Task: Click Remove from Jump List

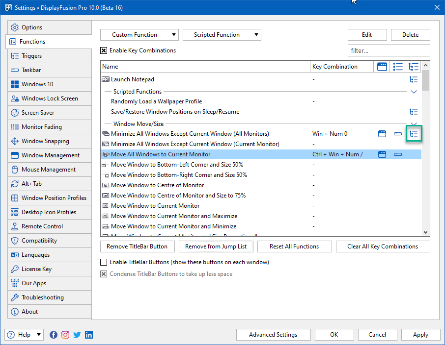Action: 216,246
